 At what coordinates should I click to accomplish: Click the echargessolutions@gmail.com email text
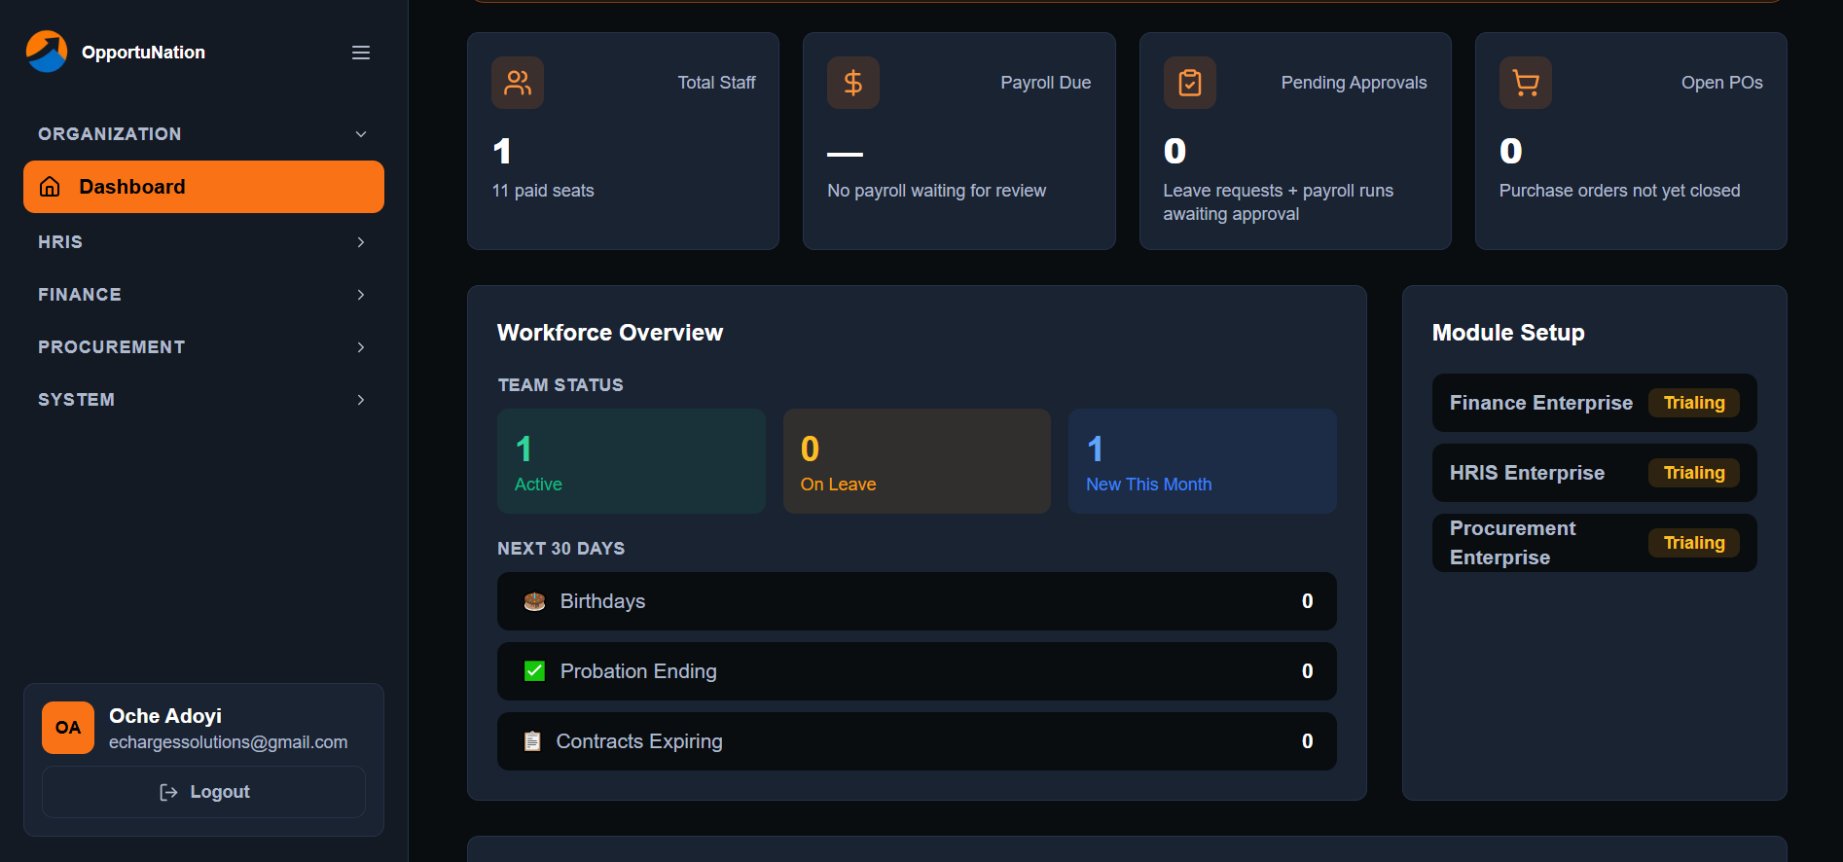click(228, 742)
